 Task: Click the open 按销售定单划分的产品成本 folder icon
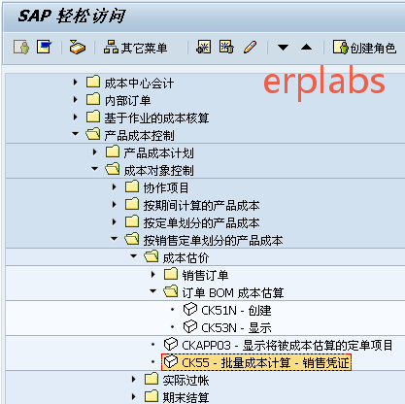132,239
